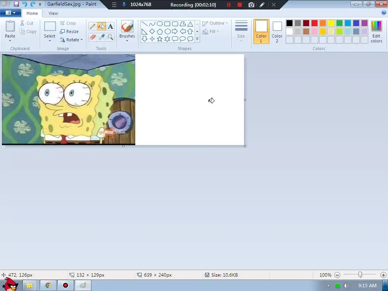Choose the Cloud callout shape
This screenshot has height=291, width=388.
(190, 39)
